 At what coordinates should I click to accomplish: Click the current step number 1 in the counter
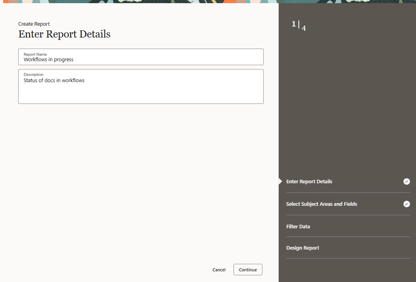(x=294, y=24)
